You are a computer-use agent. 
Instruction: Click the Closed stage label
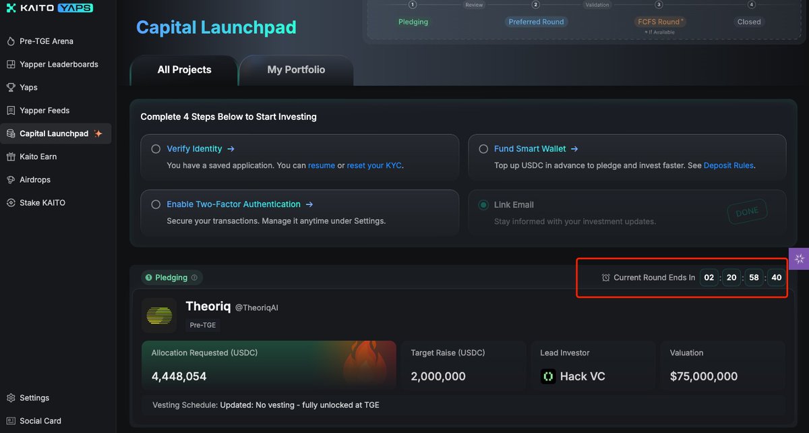tap(749, 22)
